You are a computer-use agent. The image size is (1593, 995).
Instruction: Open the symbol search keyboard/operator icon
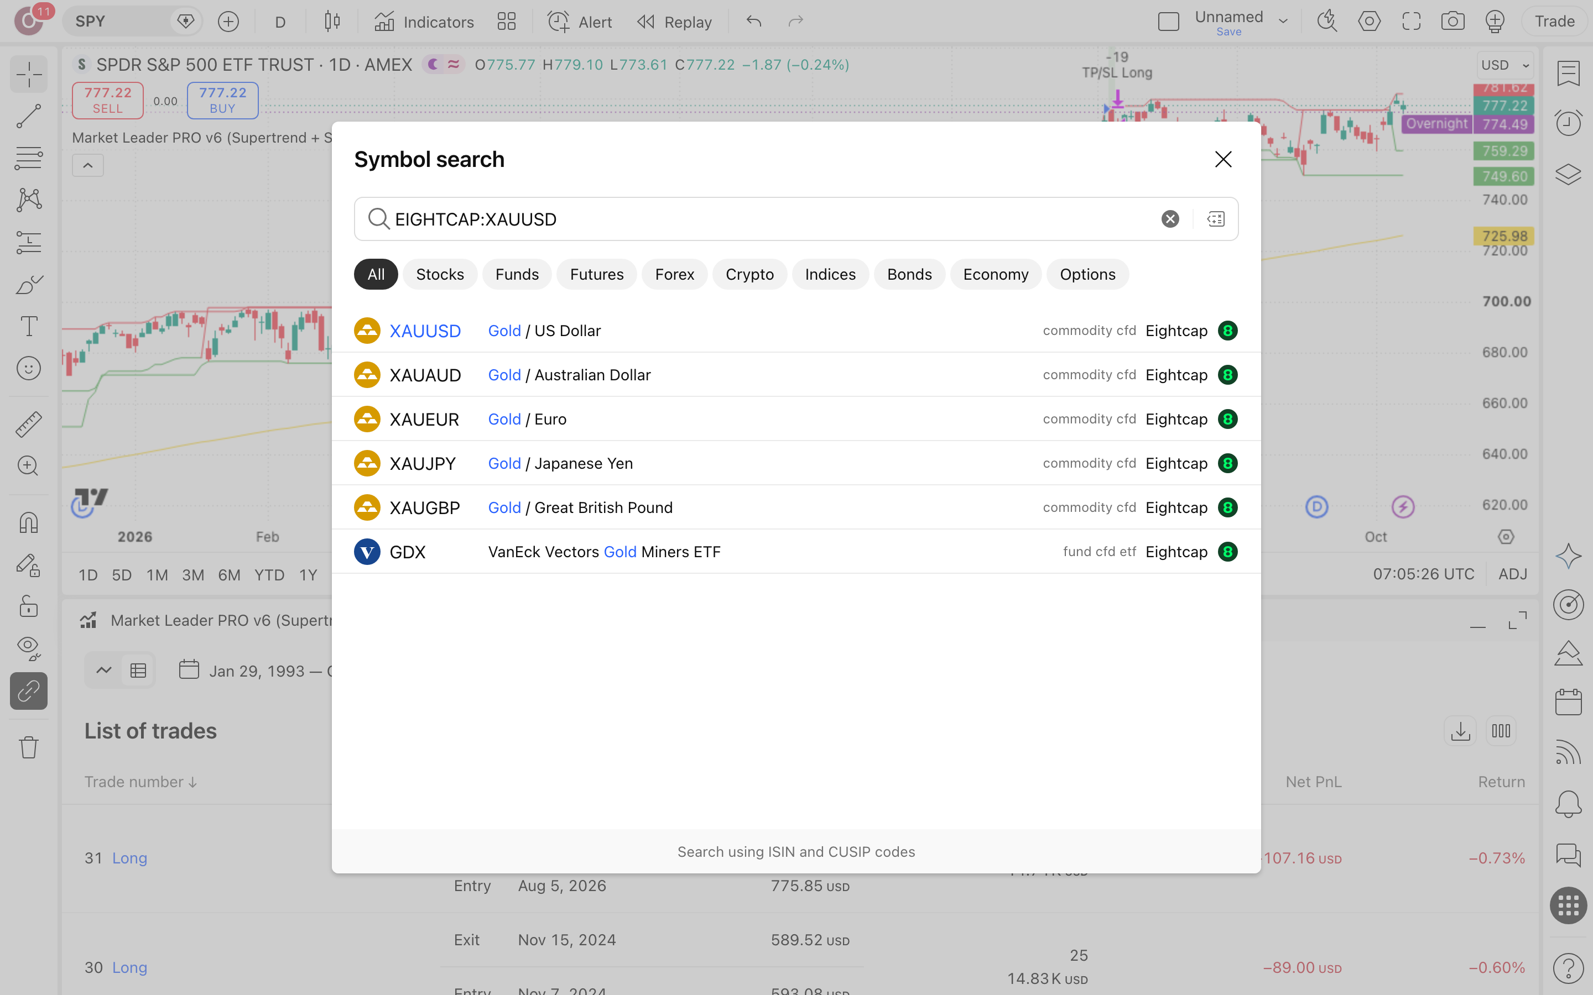pos(1216,219)
